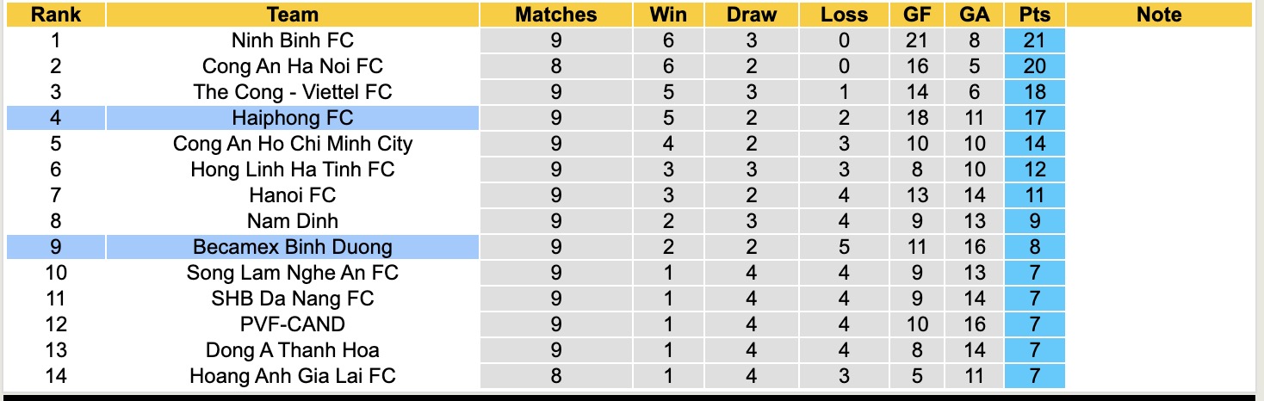The image size is (1264, 401).
Task: Click Ninh Binh FC's 21 points cell
Action: click(1034, 40)
